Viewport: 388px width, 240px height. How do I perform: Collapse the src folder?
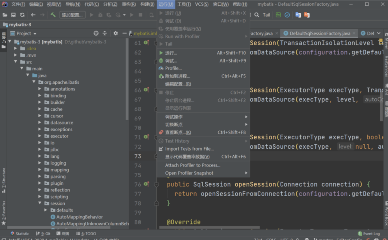[15, 61]
